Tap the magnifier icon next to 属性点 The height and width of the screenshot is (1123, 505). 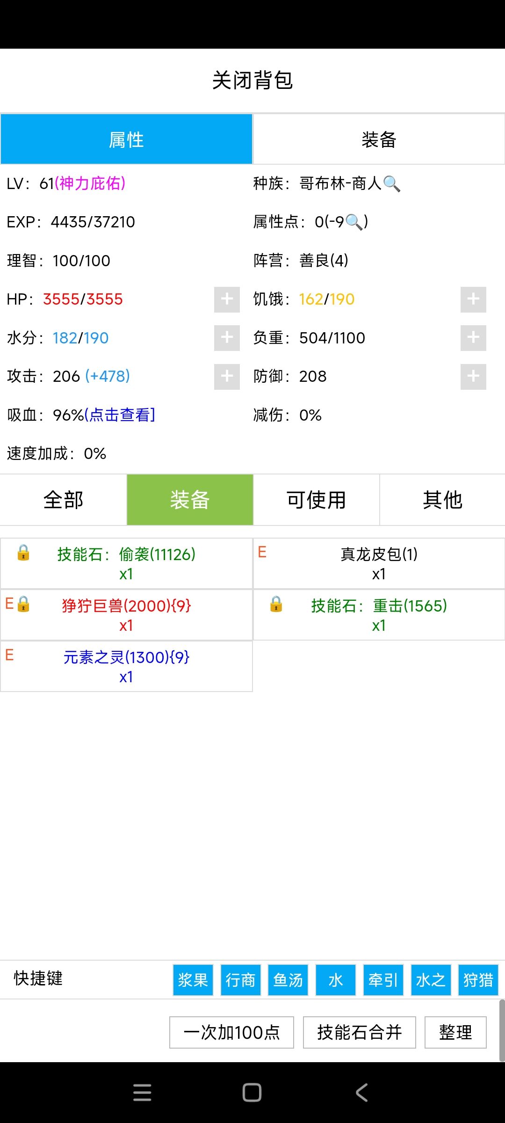tap(354, 222)
